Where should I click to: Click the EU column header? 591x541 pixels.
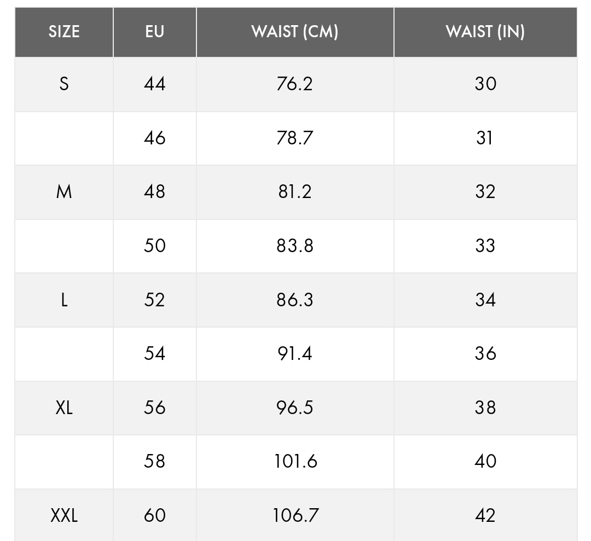pyautogui.click(x=155, y=32)
